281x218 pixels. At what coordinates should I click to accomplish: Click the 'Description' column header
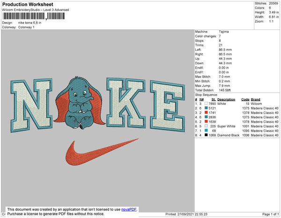pos(226,100)
